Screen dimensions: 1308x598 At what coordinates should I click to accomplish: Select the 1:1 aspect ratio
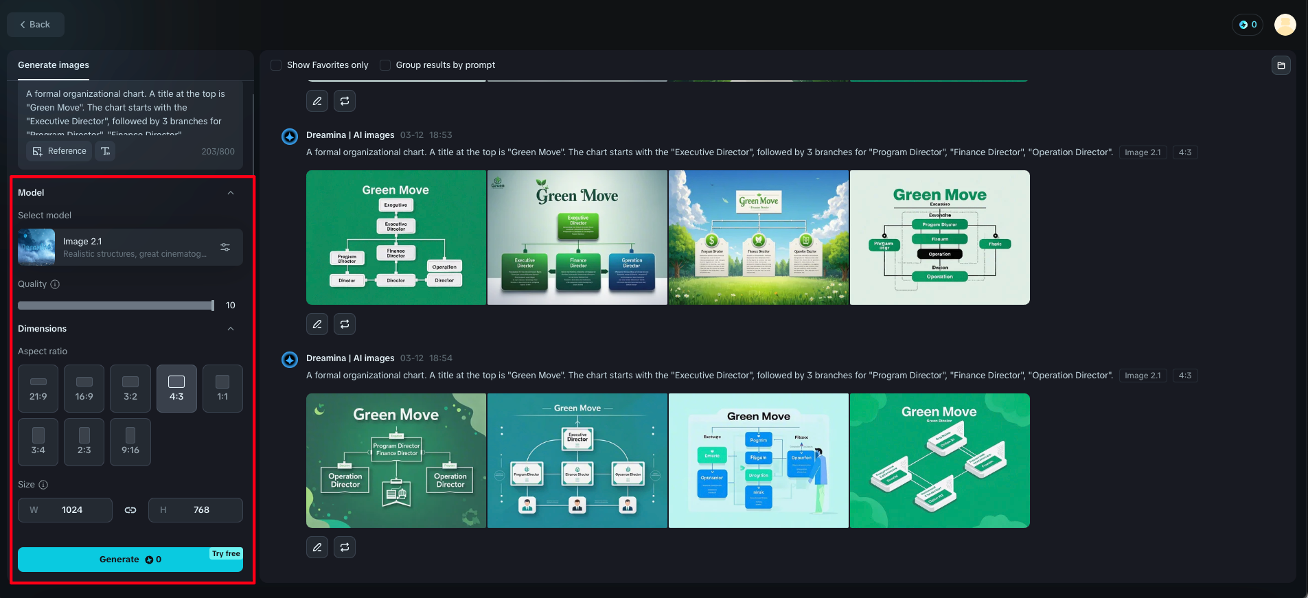[x=222, y=389]
